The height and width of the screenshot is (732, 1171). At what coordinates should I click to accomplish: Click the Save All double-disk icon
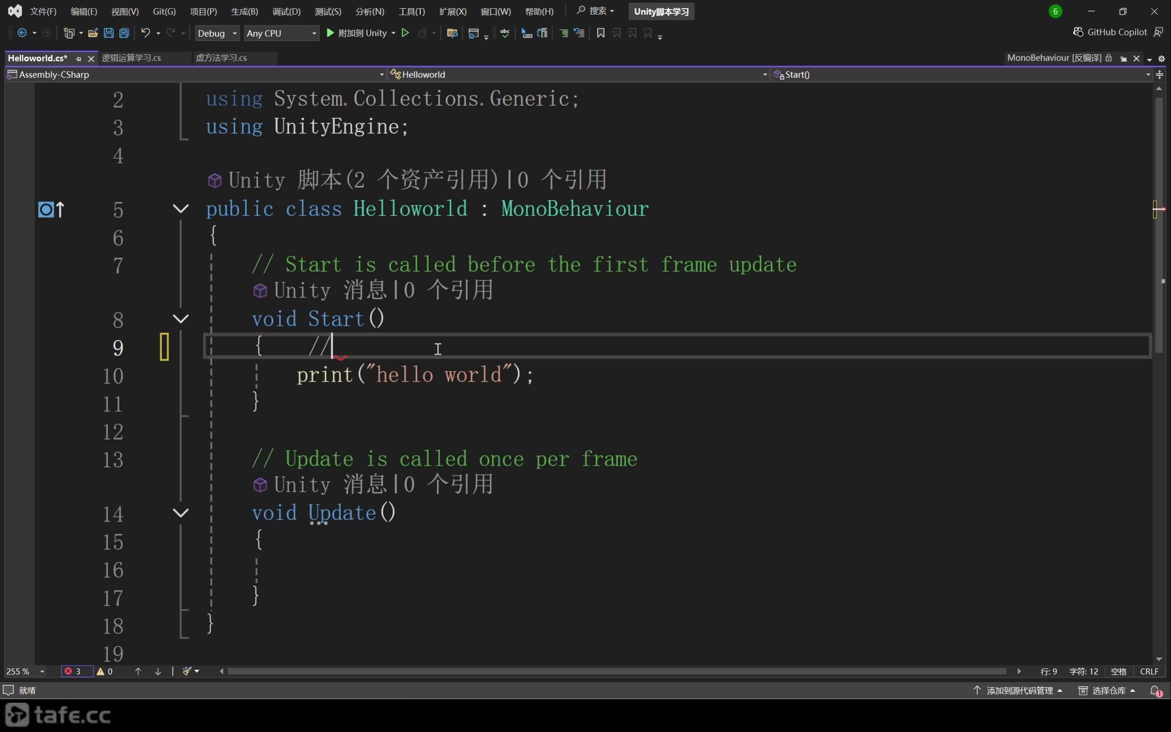pyautogui.click(x=124, y=33)
